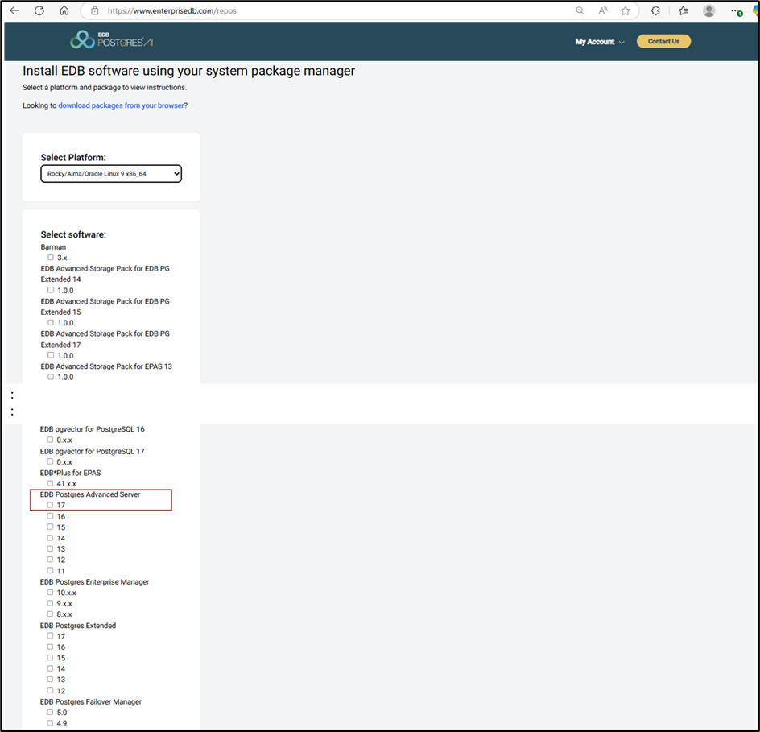View site information via the lock icon

[95, 10]
